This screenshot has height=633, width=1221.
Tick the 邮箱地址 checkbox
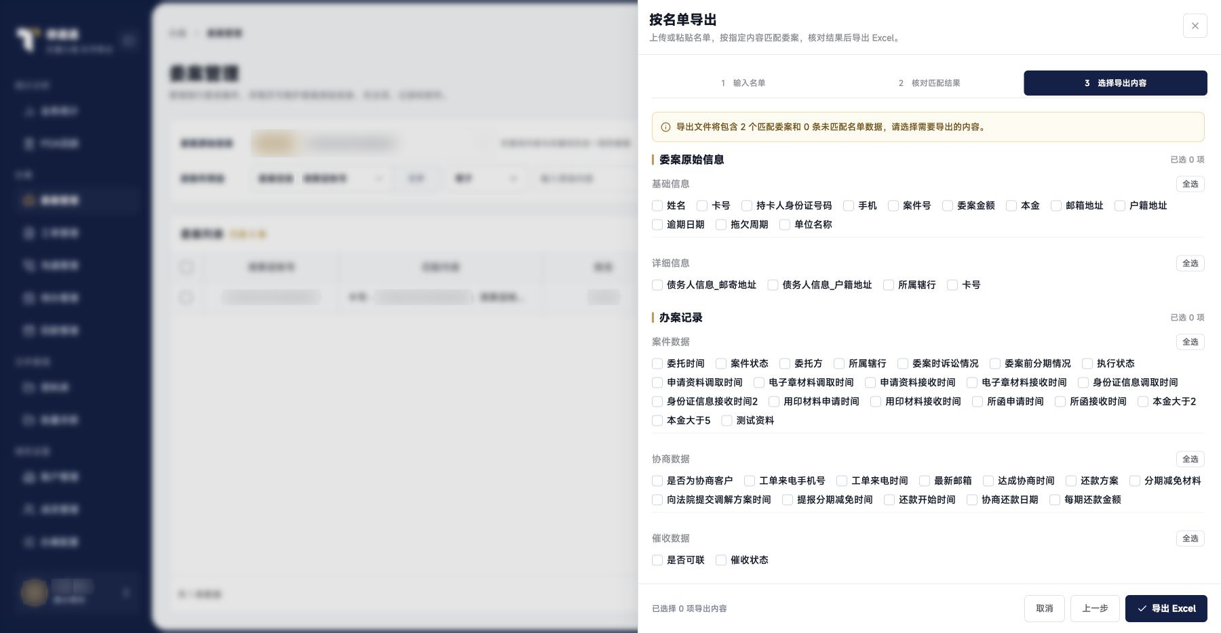[1056, 205]
